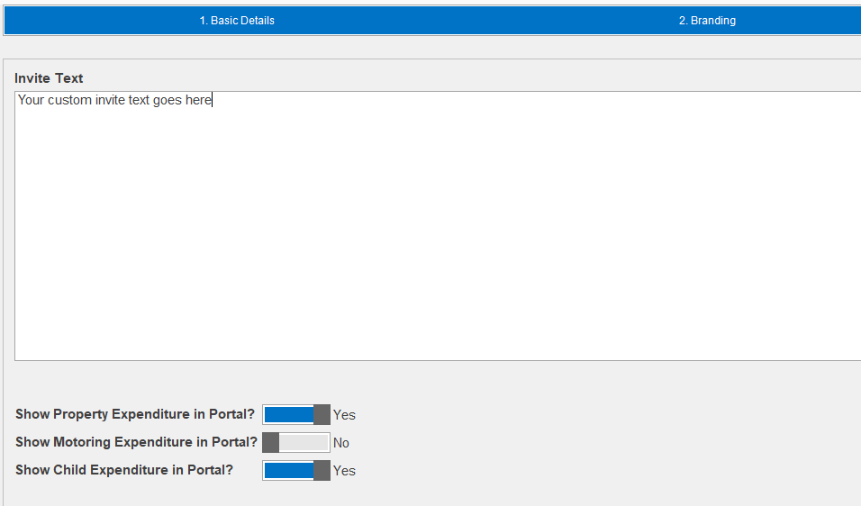The width and height of the screenshot is (861, 506).
Task: Enable Show Motoring Expenditure in Portal toggle
Action: [x=296, y=442]
